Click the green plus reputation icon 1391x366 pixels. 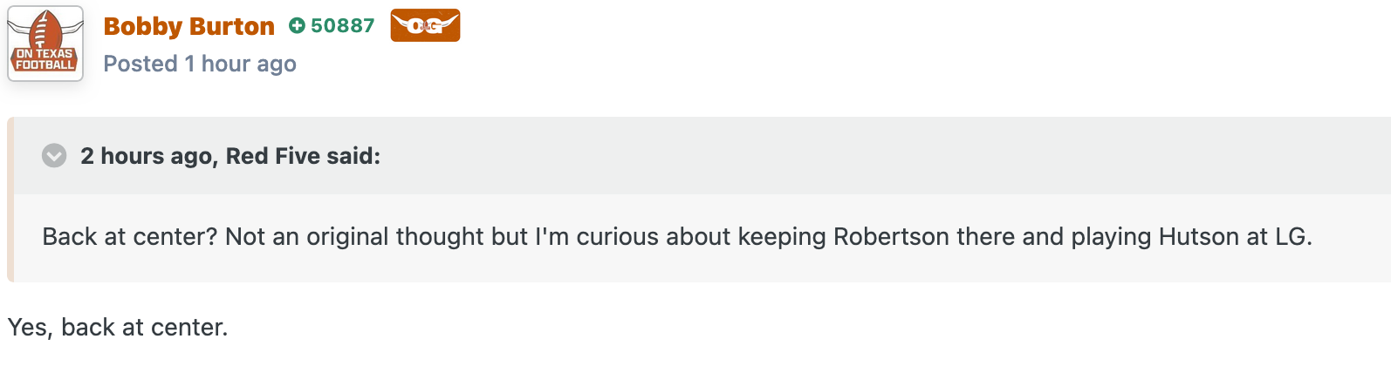pyautogui.click(x=297, y=26)
